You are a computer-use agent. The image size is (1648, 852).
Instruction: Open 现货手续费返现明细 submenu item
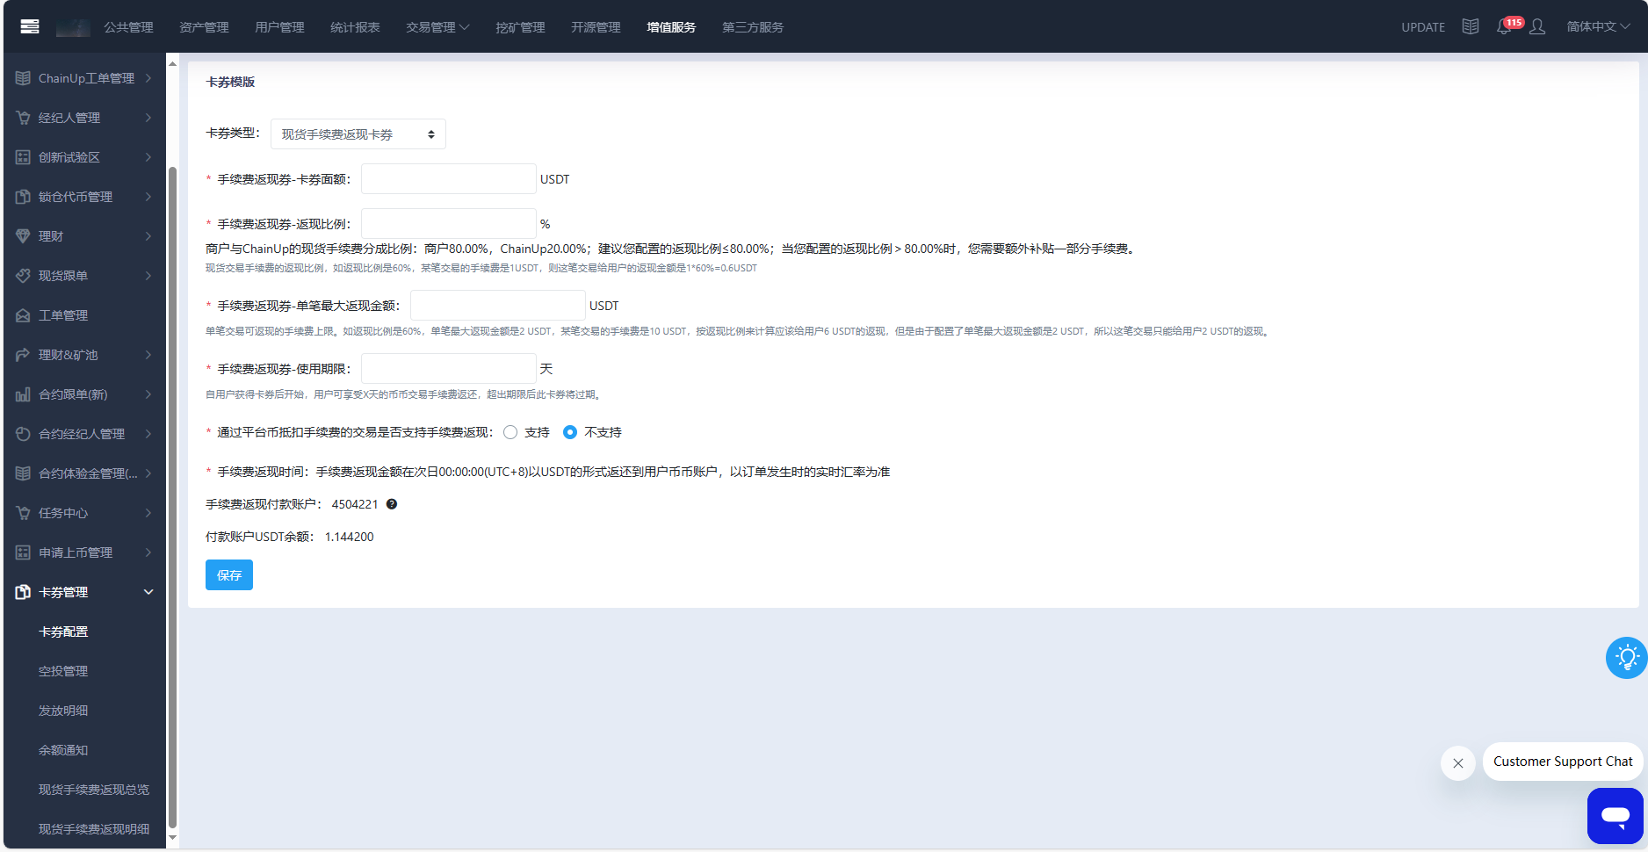[94, 829]
